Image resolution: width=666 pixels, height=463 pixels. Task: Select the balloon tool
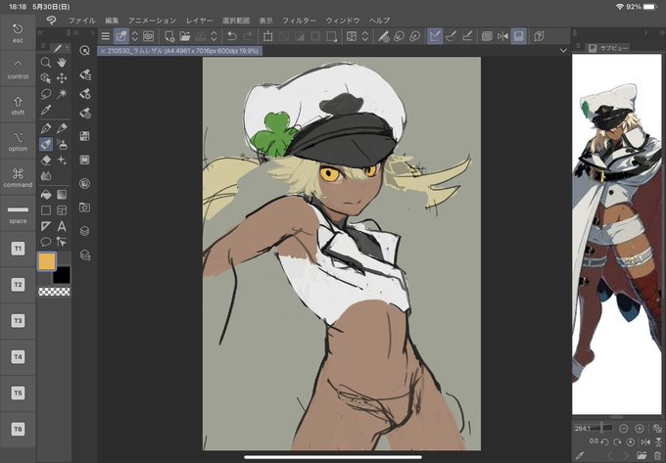(x=46, y=242)
